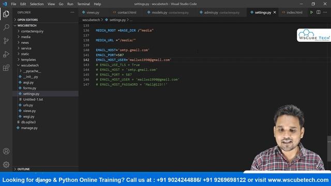Open the File menu
This screenshot has height=186, width=331.
click(13, 4)
